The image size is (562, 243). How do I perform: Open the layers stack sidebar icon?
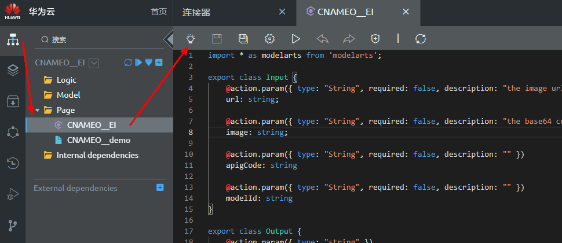pos(13,71)
